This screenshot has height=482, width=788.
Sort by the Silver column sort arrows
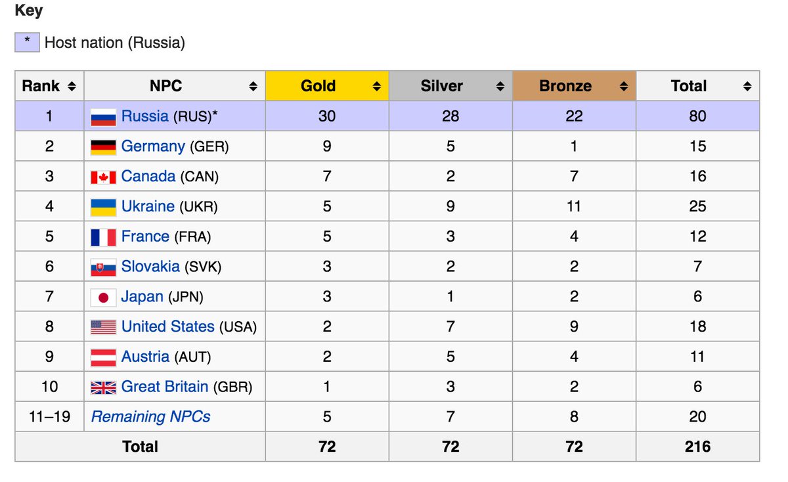500,87
